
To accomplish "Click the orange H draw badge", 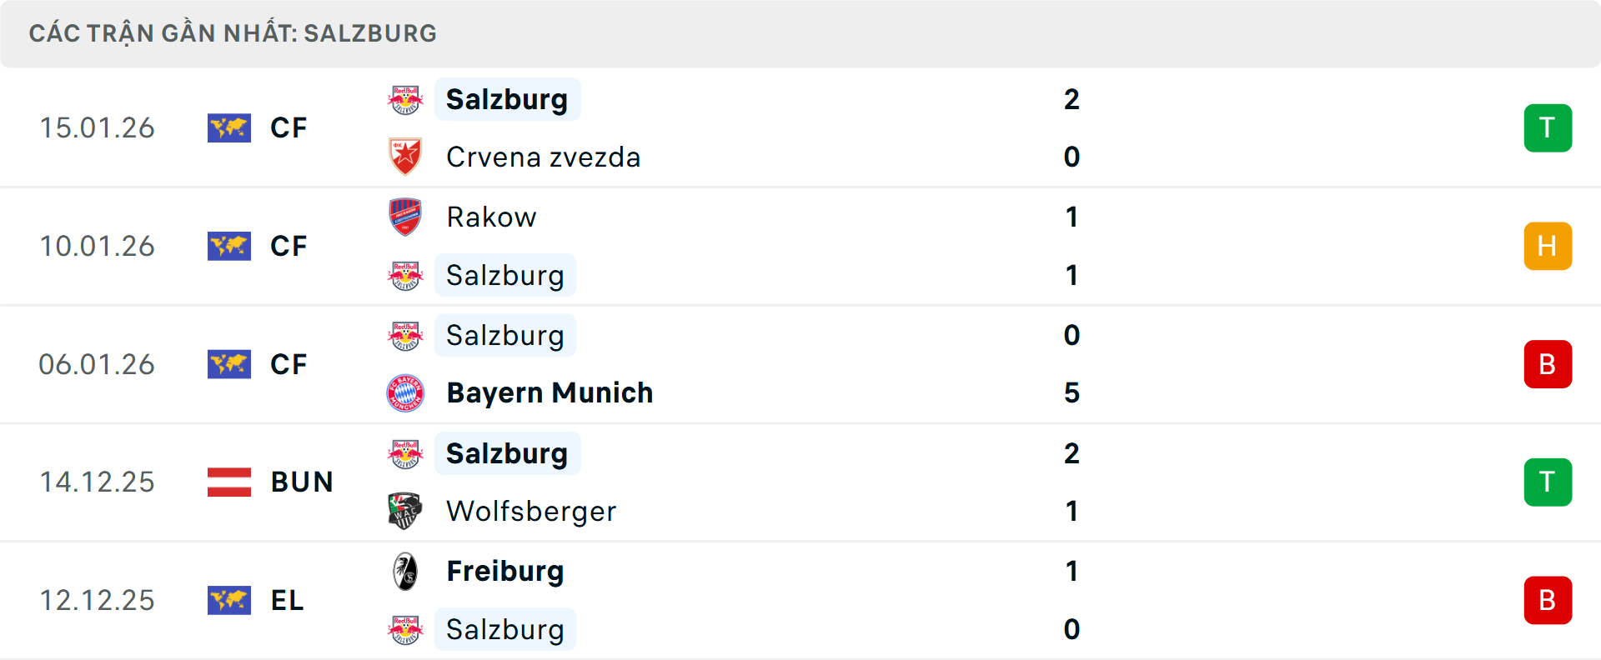I will (1548, 247).
